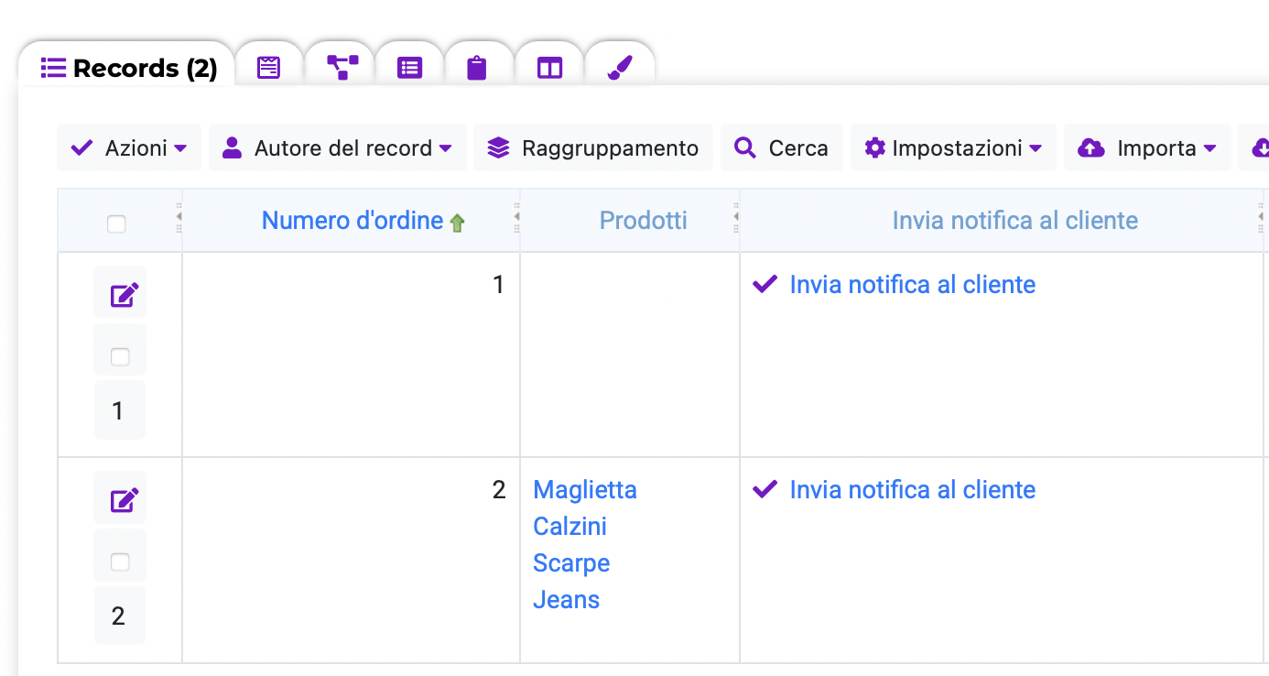
Task: Click the green sort ascending arrow
Action: click(457, 223)
